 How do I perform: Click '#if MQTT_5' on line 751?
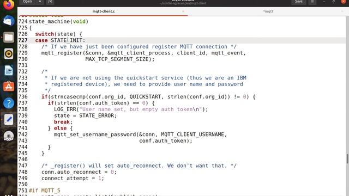(x=45, y=191)
